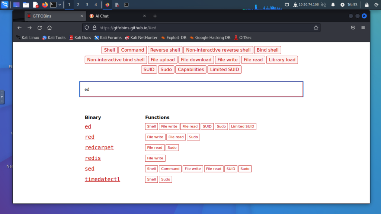Toggle the muted volume icon in the panel
381x214 pixels.
[x=323, y=4]
